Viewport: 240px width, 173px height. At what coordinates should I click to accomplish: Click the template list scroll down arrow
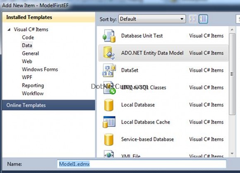232,154
